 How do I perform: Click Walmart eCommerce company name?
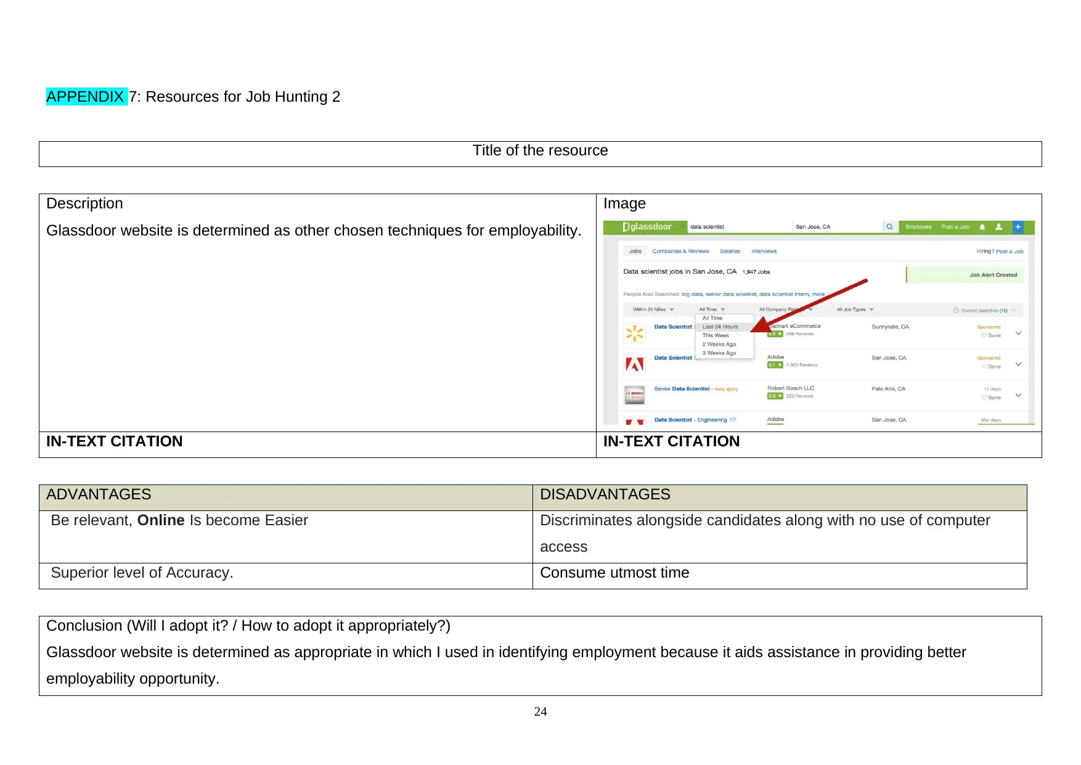pyautogui.click(x=794, y=326)
